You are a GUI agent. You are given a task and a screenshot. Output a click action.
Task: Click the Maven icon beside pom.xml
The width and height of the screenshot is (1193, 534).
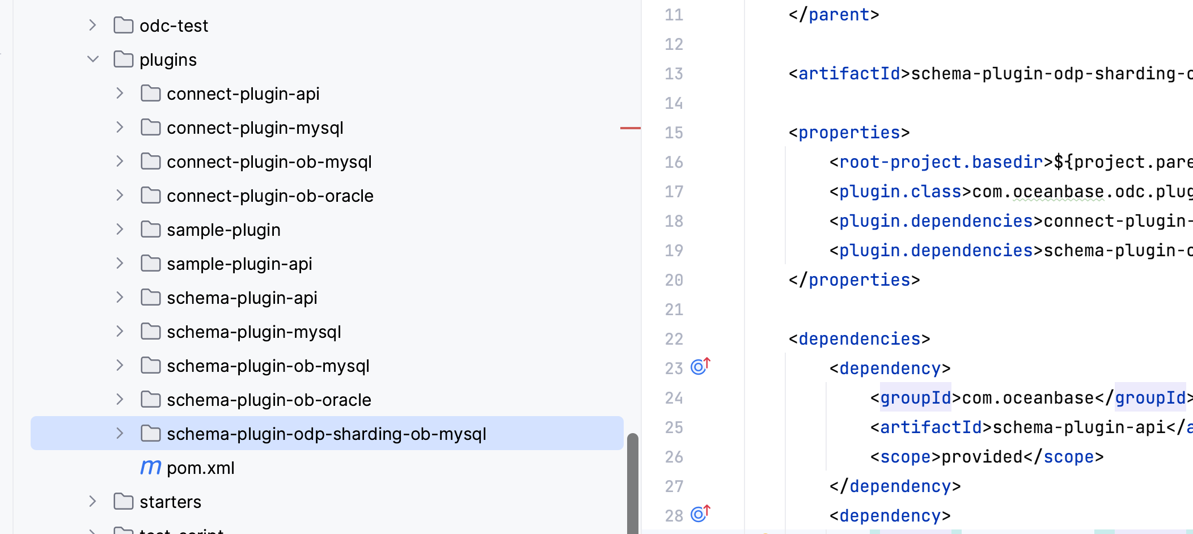(150, 468)
